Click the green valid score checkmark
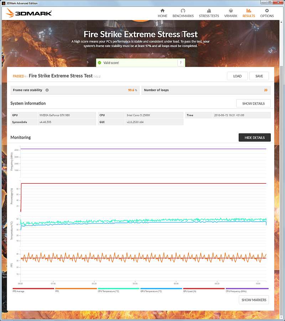 pos(99,63)
